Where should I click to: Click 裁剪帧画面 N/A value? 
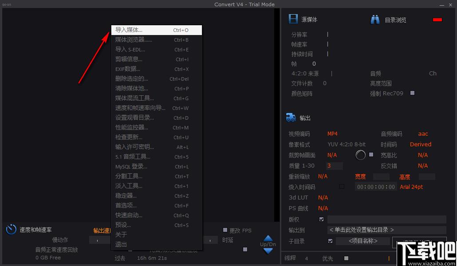pos(332,155)
